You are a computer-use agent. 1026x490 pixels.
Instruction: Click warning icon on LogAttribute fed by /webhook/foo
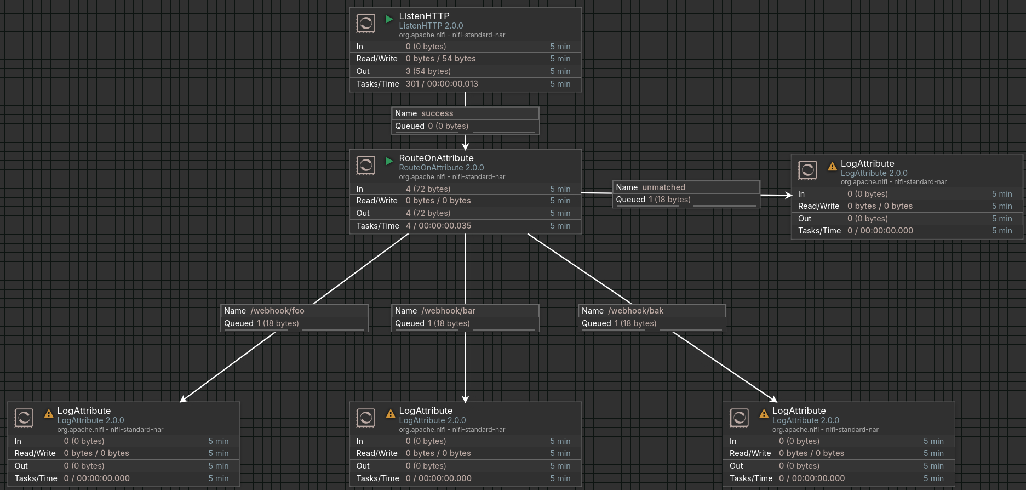pos(49,414)
